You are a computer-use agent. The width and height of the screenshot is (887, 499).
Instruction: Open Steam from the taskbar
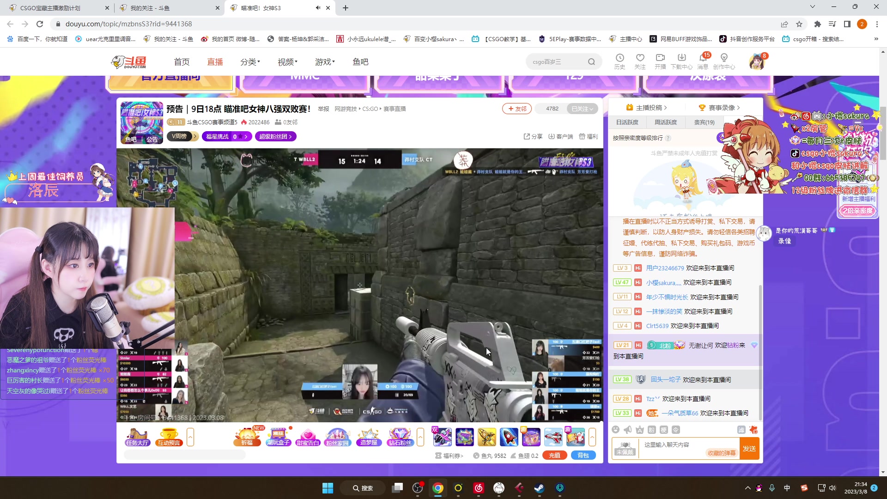point(539,488)
